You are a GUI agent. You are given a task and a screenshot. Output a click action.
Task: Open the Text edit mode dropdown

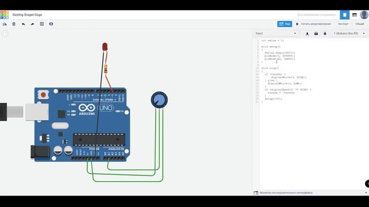click(276, 33)
